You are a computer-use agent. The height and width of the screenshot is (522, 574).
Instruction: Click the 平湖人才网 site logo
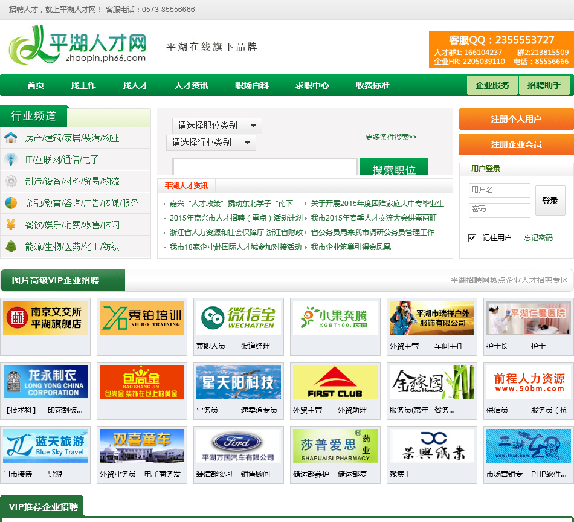[x=77, y=45]
